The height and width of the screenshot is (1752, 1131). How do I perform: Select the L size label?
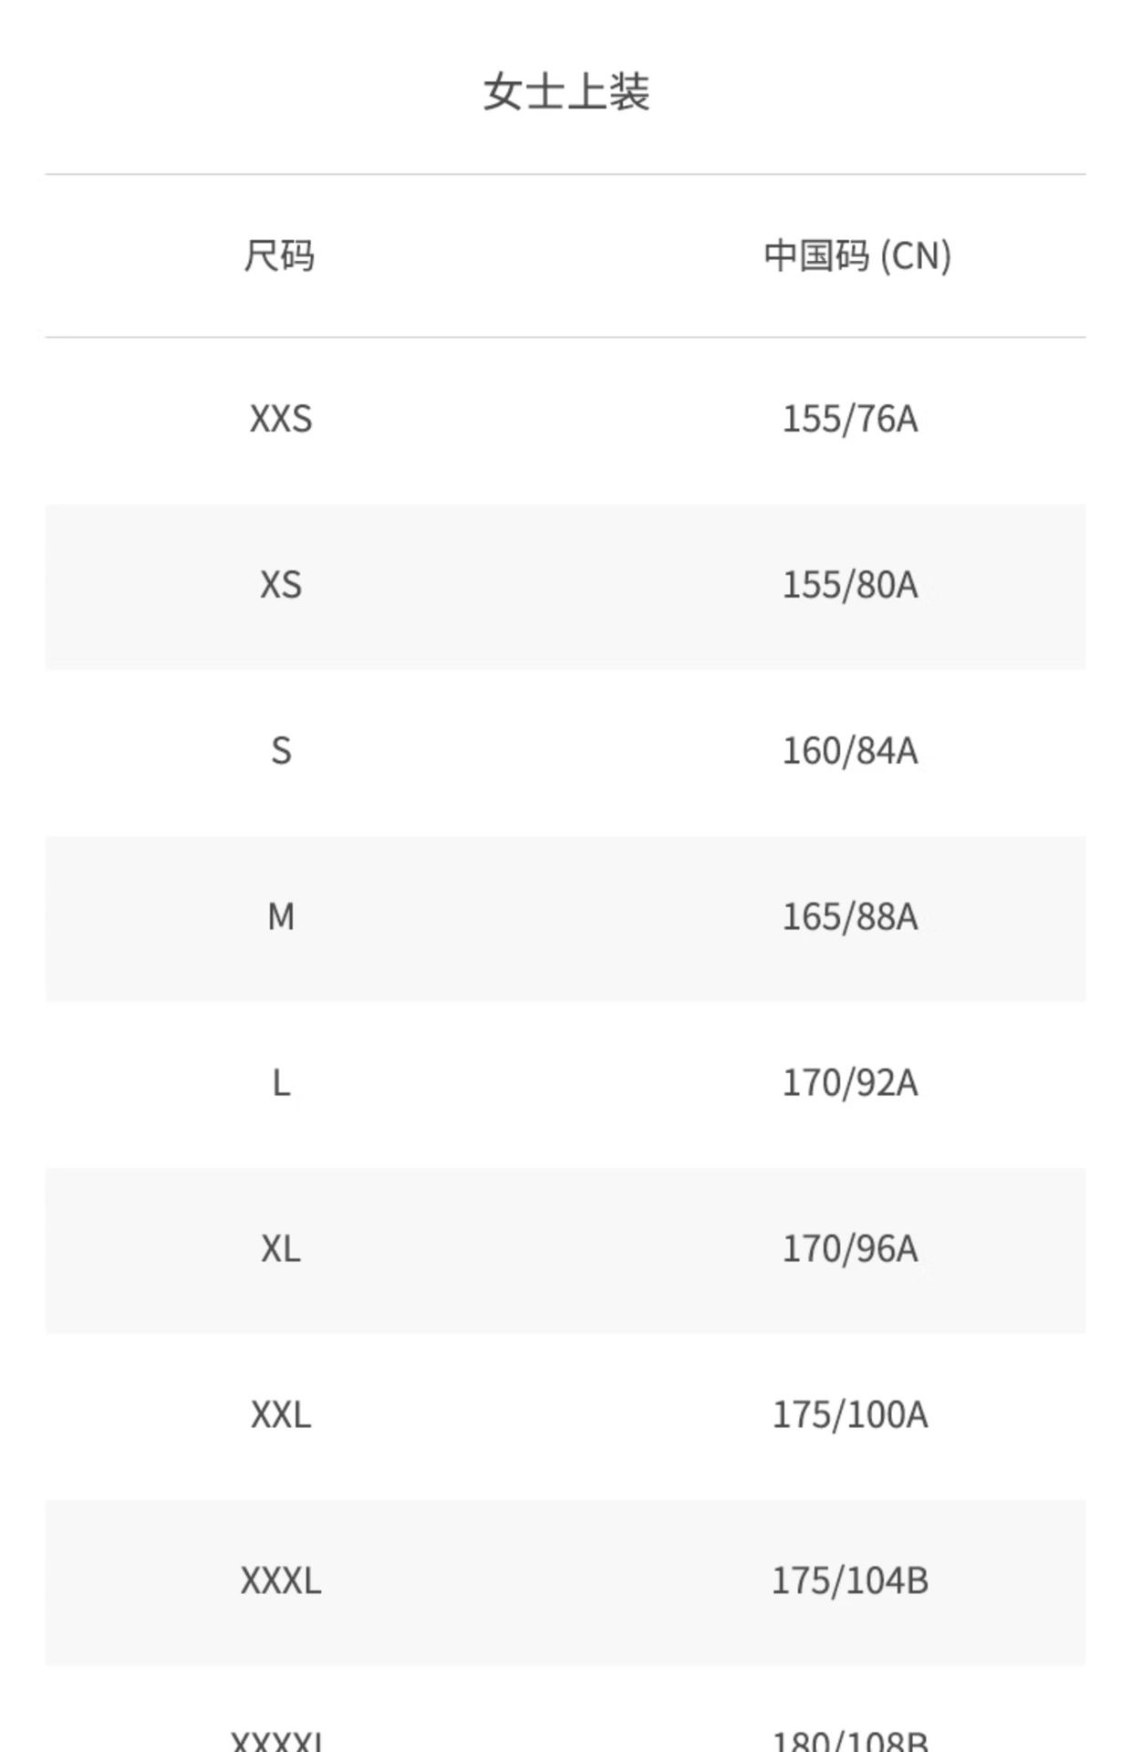[x=281, y=1083]
